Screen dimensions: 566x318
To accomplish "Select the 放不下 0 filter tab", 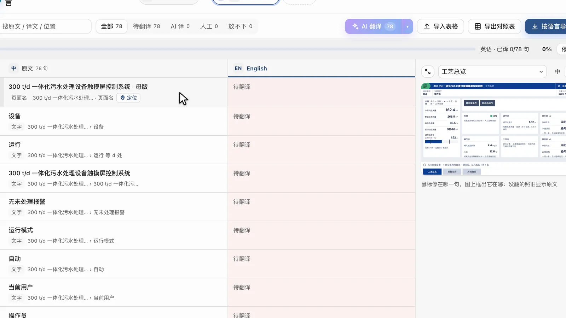I will click(240, 26).
